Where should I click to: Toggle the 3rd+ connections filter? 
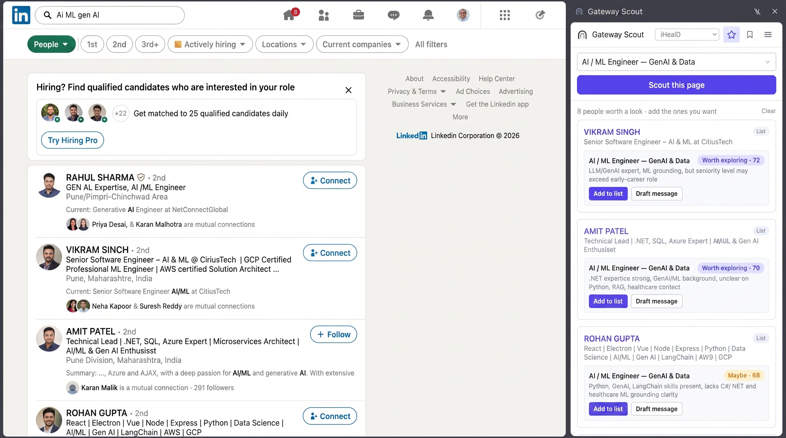point(150,44)
